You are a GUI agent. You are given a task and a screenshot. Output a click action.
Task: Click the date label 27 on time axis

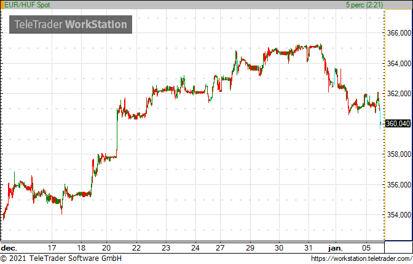(220, 247)
